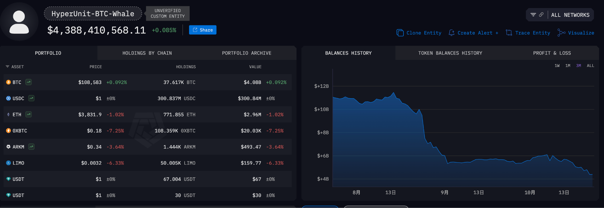Screen dimensions: 604x208
Task: Click the ARKM chart trend icon
Action: point(31,147)
